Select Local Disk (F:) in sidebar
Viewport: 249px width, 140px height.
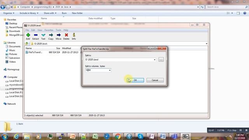coord(14,93)
